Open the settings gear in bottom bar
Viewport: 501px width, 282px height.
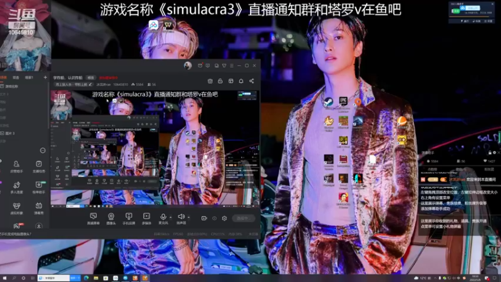pos(224,218)
